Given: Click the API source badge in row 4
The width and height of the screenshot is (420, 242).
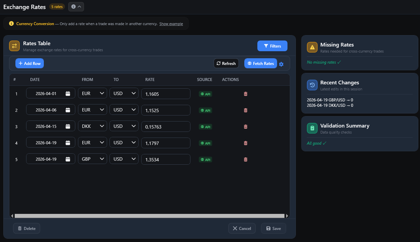Looking at the screenshot, I should 205,143.
